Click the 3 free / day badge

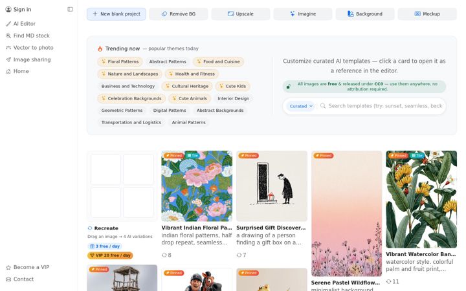pyautogui.click(x=105, y=246)
